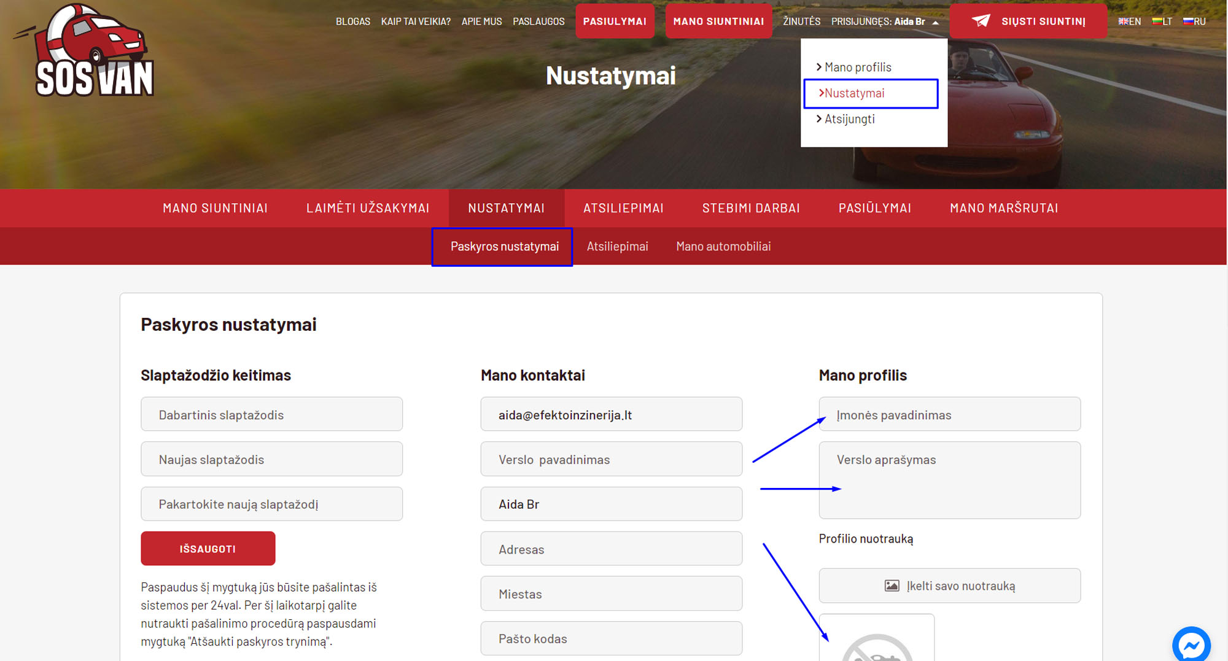Switch to Atsiliepimai main tab
Viewport: 1228px width, 661px height.
coord(623,208)
